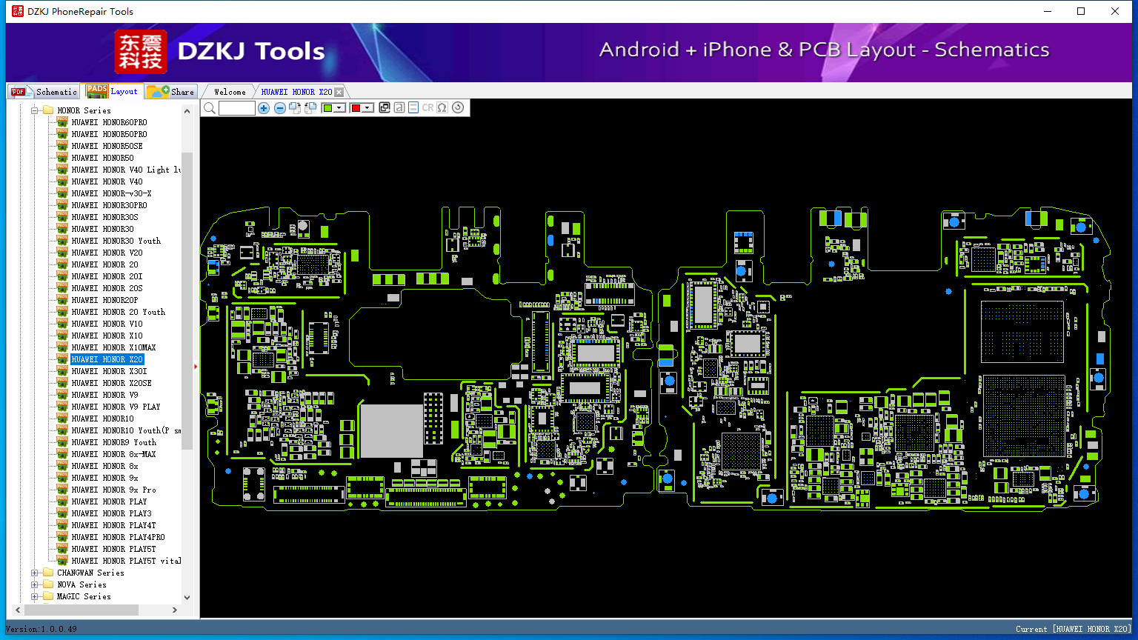Click the overlapping-windows layer icon
Image resolution: width=1138 pixels, height=640 pixels.
(385, 108)
